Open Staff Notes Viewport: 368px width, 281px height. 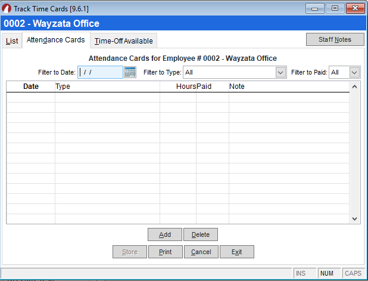click(335, 39)
